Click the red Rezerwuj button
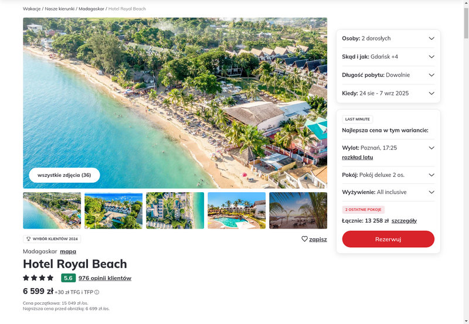 (388, 239)
